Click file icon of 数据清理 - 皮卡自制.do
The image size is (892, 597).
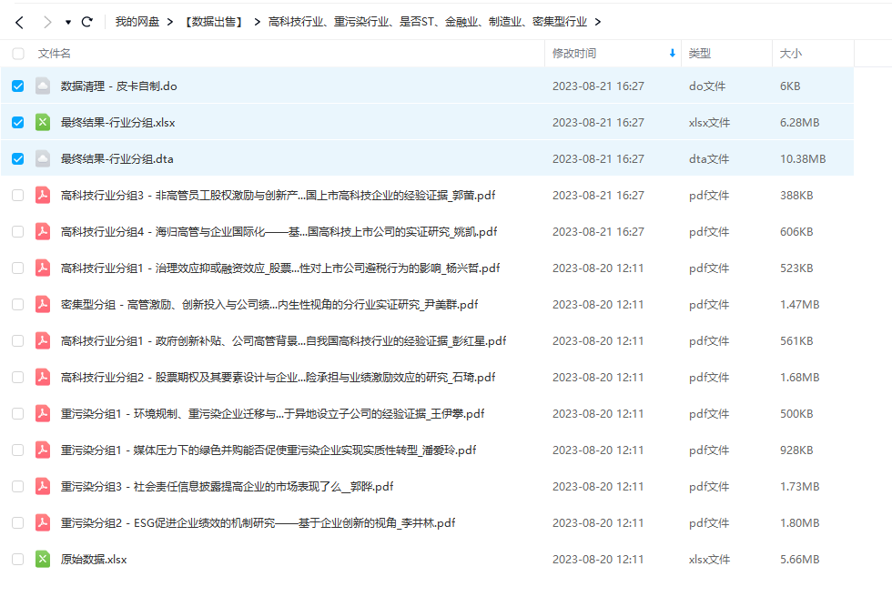pos(43,86)
